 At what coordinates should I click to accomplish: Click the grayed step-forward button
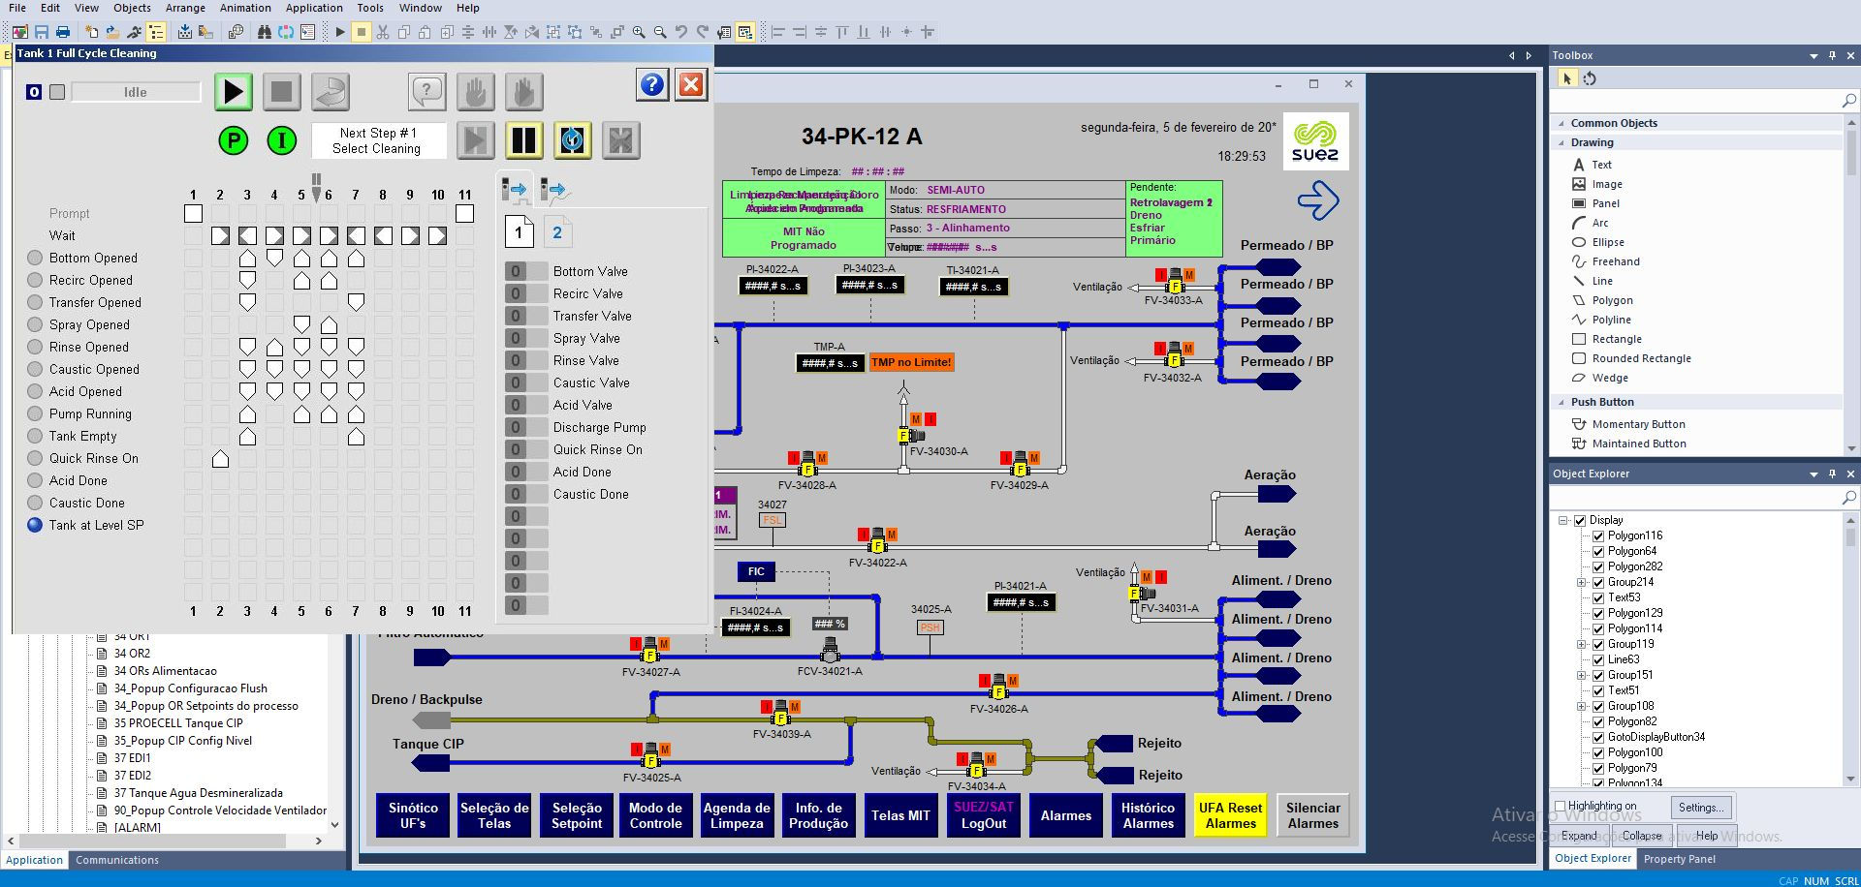click(476, 140)
